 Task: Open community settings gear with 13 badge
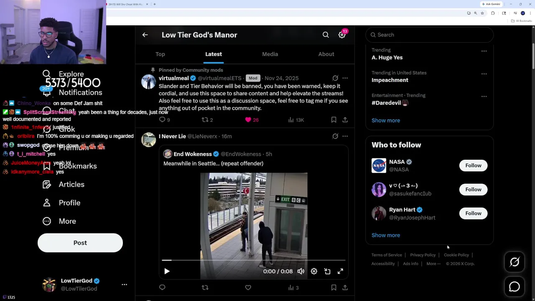(342, 35)
